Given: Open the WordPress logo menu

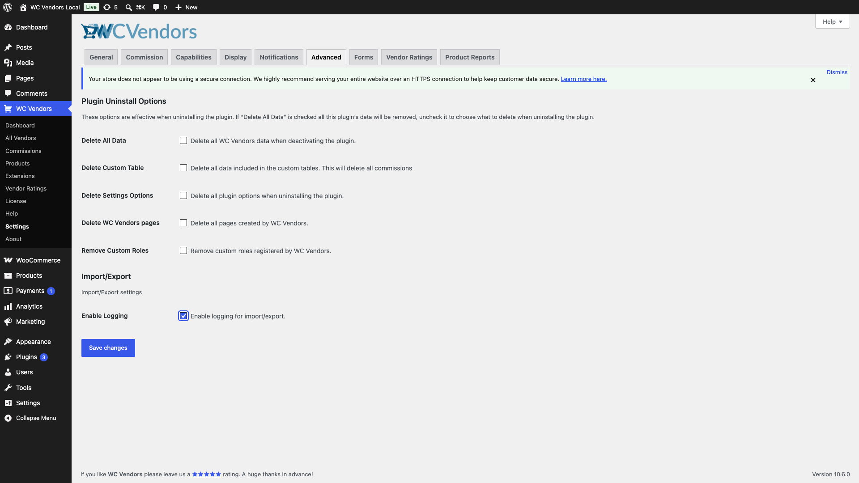Looking at the screenshot, I should 8,7.
